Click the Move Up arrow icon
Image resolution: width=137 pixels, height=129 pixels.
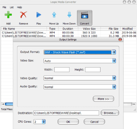click(54, 15)
